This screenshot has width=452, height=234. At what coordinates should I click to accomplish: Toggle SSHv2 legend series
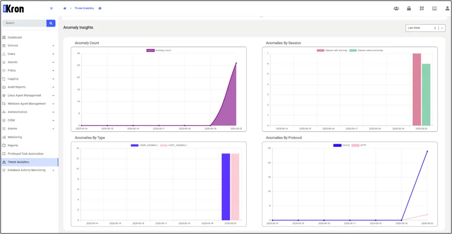click(342, 146)
